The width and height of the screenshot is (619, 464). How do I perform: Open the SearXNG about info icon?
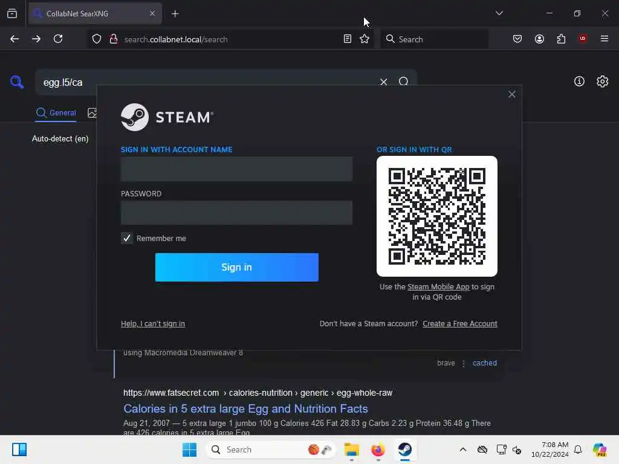tap(579, 82)
